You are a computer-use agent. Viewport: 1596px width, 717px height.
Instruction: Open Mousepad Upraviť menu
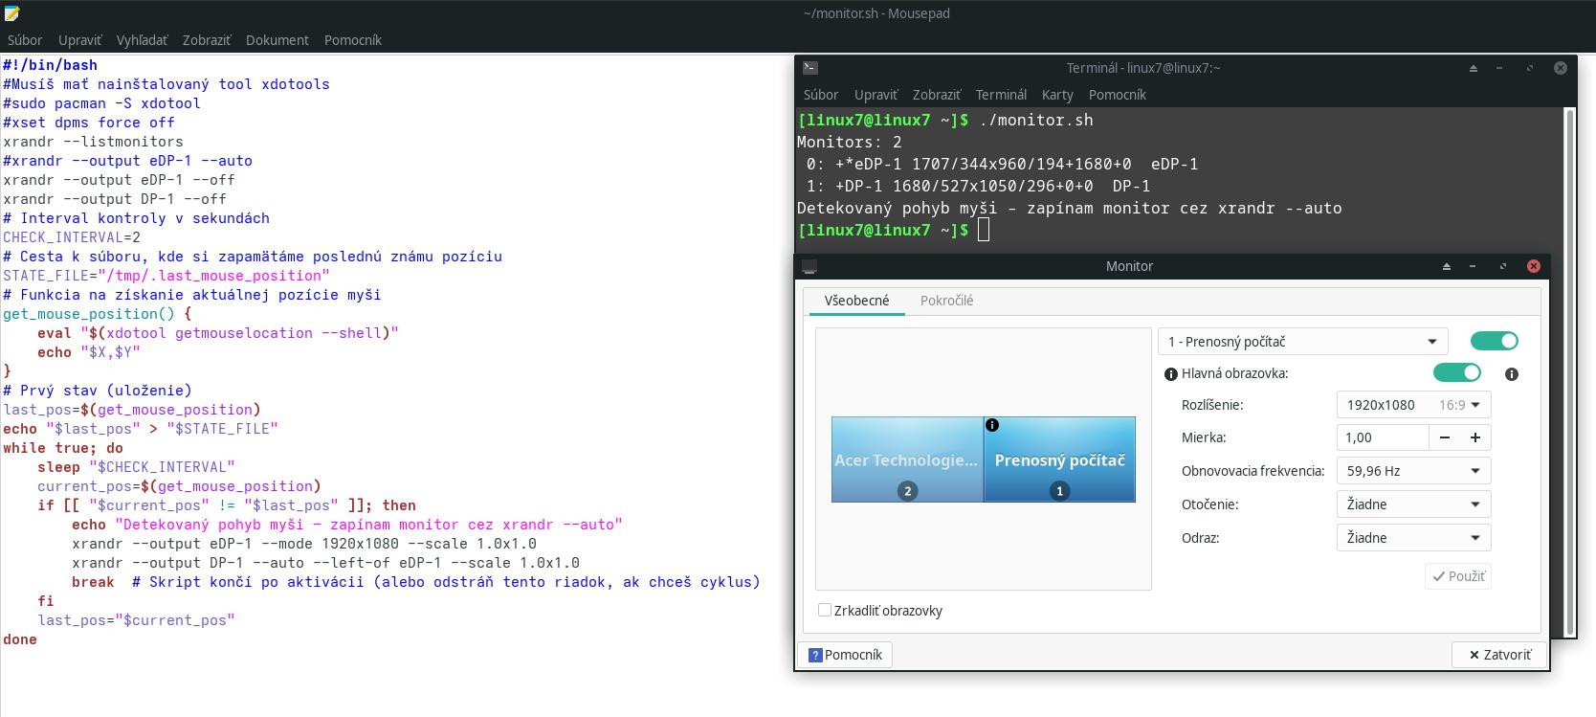coord(79,40)
